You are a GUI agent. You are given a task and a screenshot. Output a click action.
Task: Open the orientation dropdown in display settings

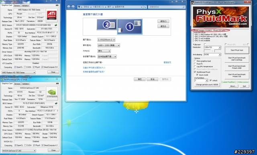click(104, 51)
